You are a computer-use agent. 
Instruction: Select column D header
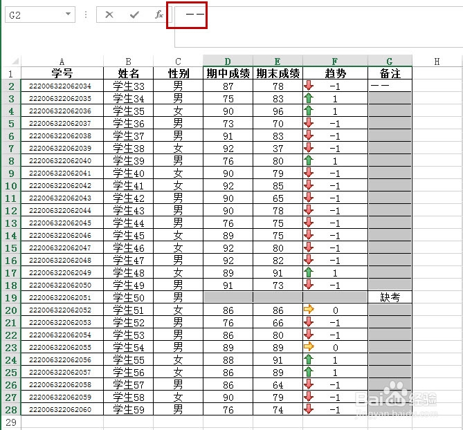pyautogui.click(x=228, y=61)
